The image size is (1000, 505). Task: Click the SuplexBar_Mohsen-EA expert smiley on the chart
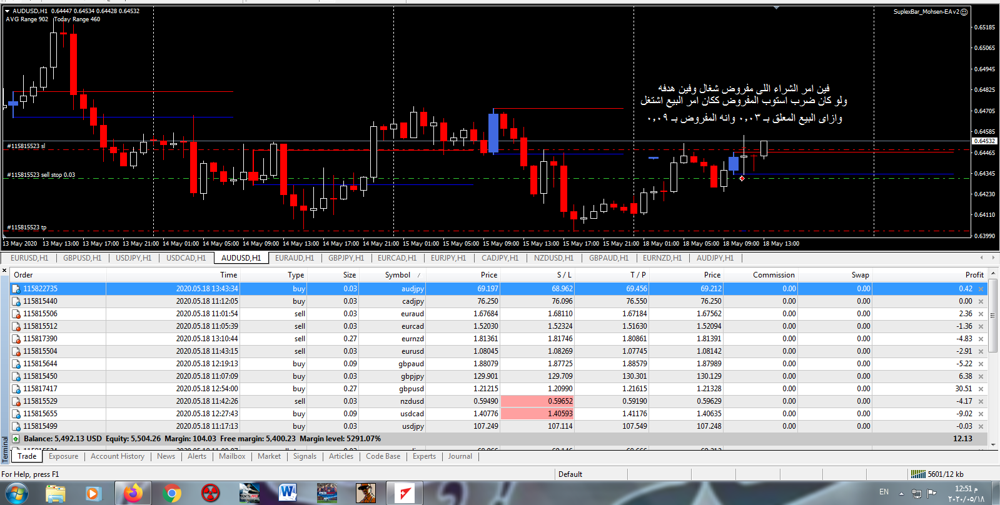click(964, 12)
